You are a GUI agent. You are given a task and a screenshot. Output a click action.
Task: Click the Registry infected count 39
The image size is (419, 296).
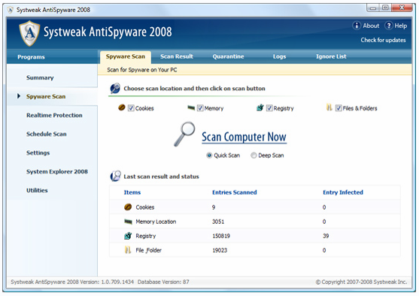point(326,236)
